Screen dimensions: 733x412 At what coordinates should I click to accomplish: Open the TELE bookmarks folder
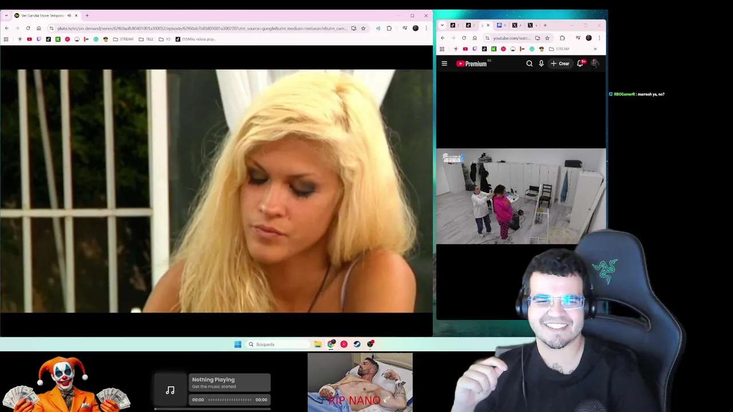[146, 39]
